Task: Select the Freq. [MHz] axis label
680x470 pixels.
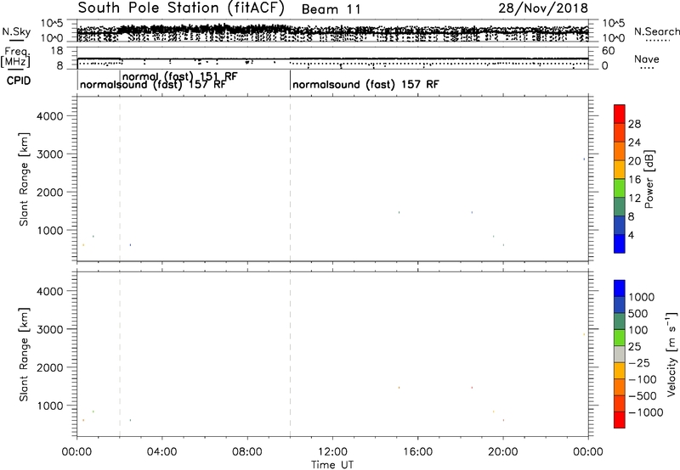Action: tap(17, 57)
